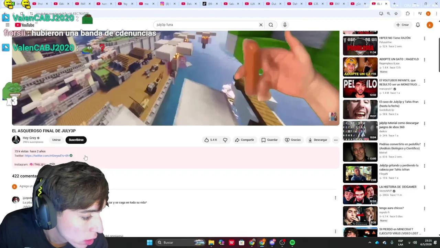Image resolution: width=440 pixels, height=248 pixels.
Task: Dislike the video
Action: pos(225,140)
